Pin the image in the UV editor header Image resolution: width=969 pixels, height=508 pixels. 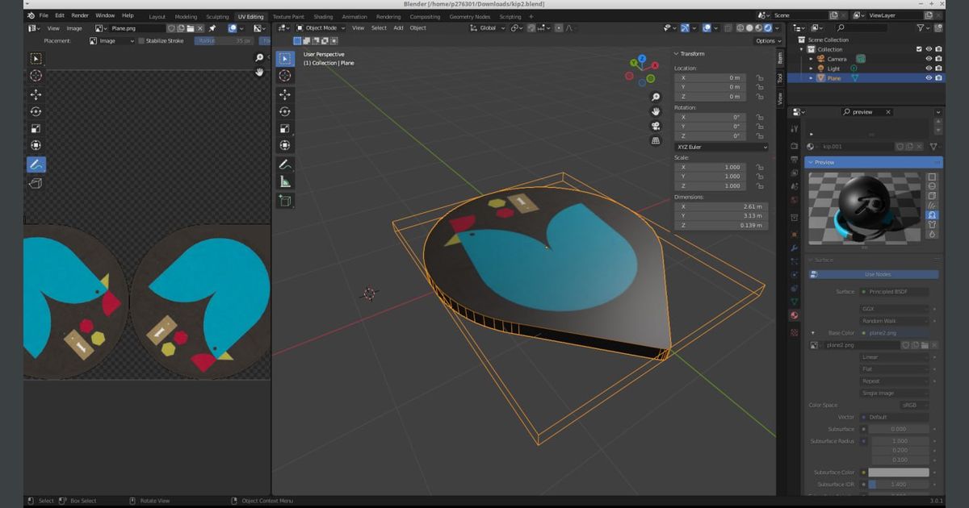(x=212, y=28)
